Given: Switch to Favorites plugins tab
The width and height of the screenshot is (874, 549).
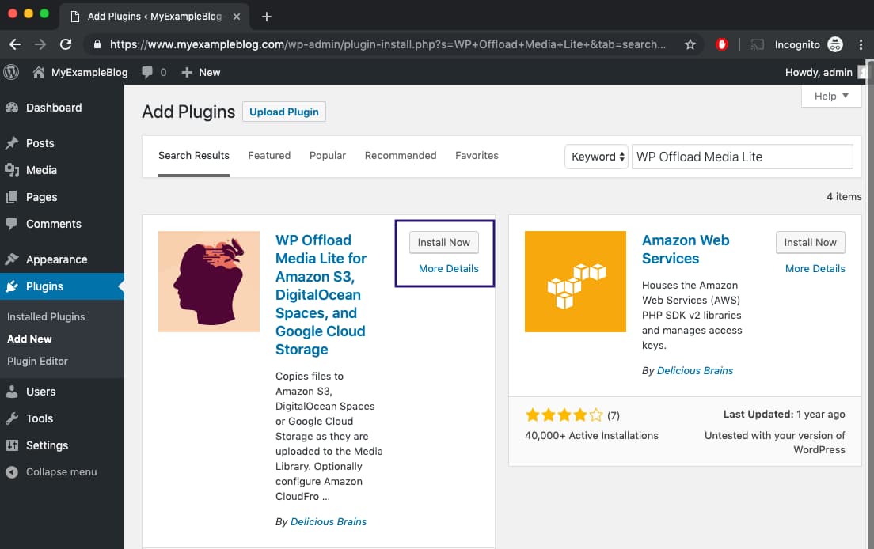Looking at the screenshot, I should (477, 155).
